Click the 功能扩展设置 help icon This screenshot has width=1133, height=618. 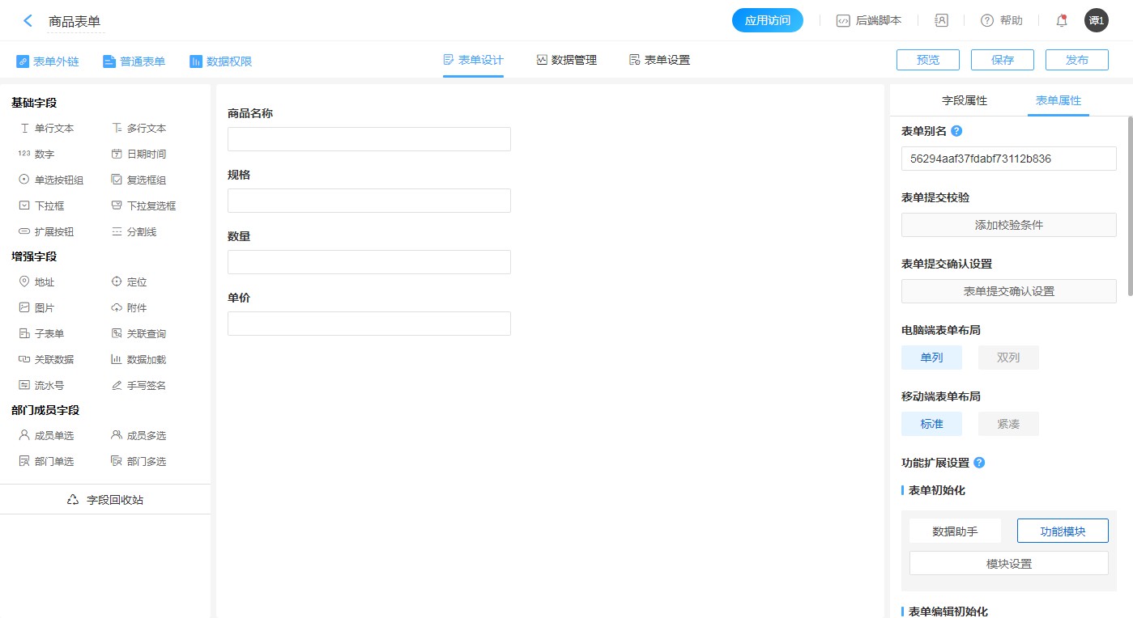click(979, 463)
